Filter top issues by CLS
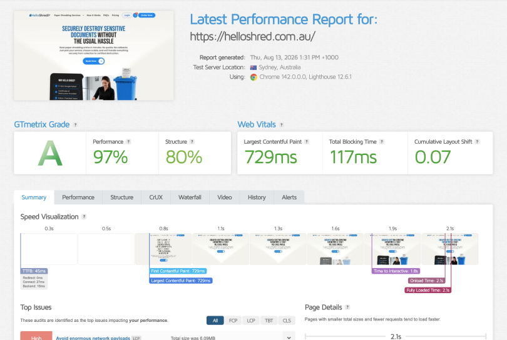Image resolution: width=507 pixels, height=340 pixels. (287, 320)
